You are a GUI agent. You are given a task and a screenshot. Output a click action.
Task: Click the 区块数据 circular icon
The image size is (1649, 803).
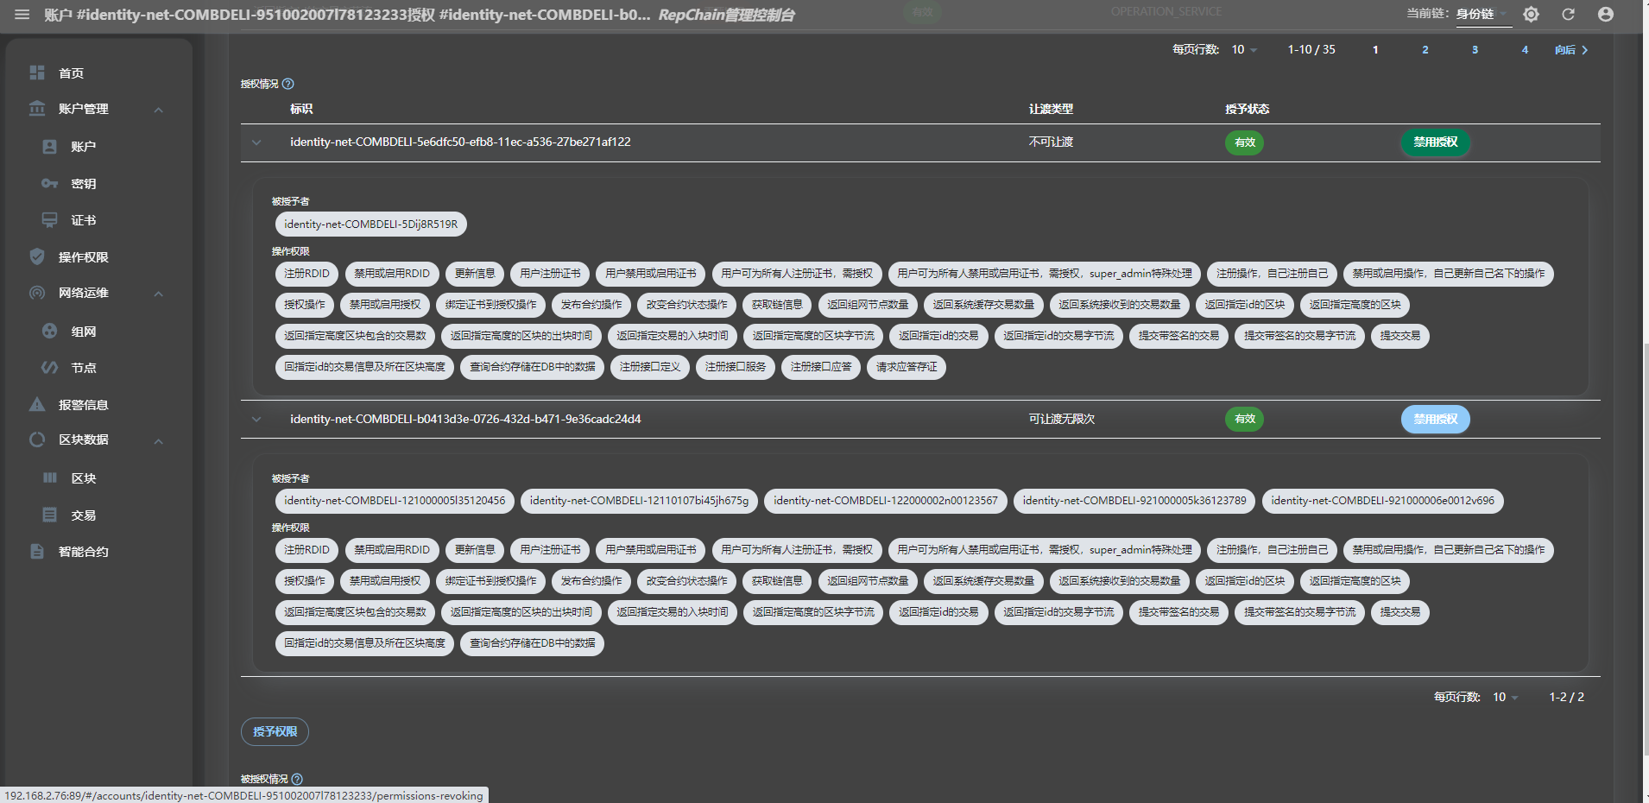coord(37,439)
